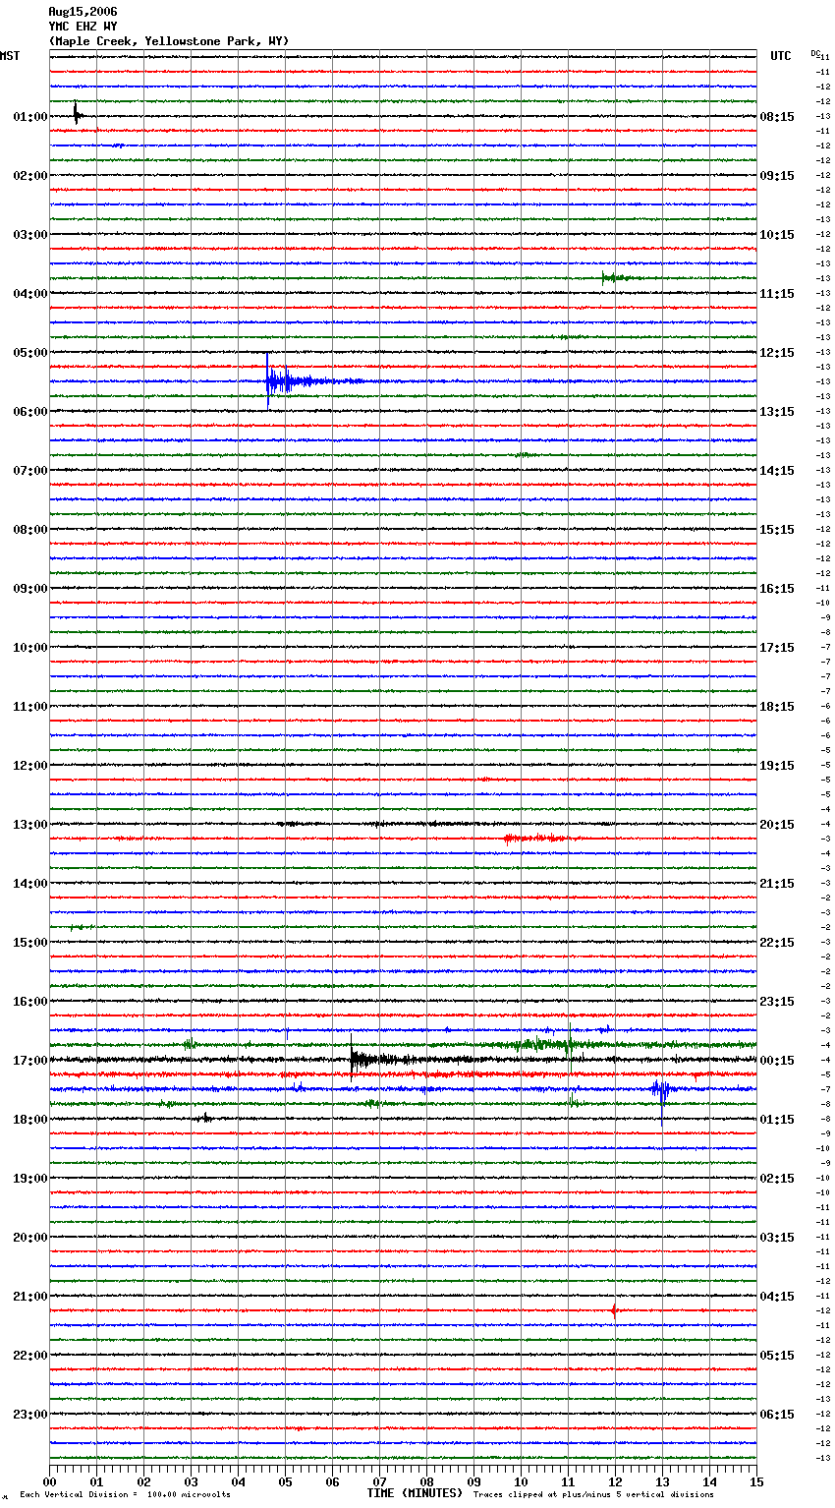The height and width of the screenshot is (1508, 835).
Task: Click the 11:15 UTC time label
Action: 777,294
